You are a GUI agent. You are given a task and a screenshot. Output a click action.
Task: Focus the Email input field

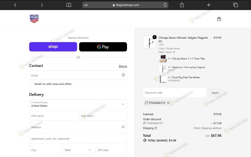tap(78, 75)
